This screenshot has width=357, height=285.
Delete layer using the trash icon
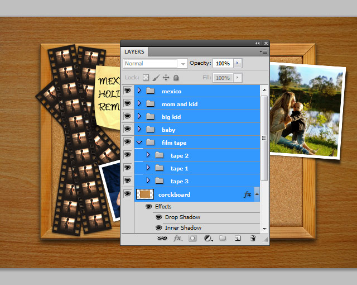252,238
